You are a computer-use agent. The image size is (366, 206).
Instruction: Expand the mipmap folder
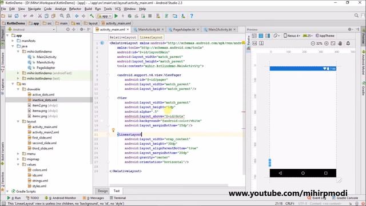point(18,159)
